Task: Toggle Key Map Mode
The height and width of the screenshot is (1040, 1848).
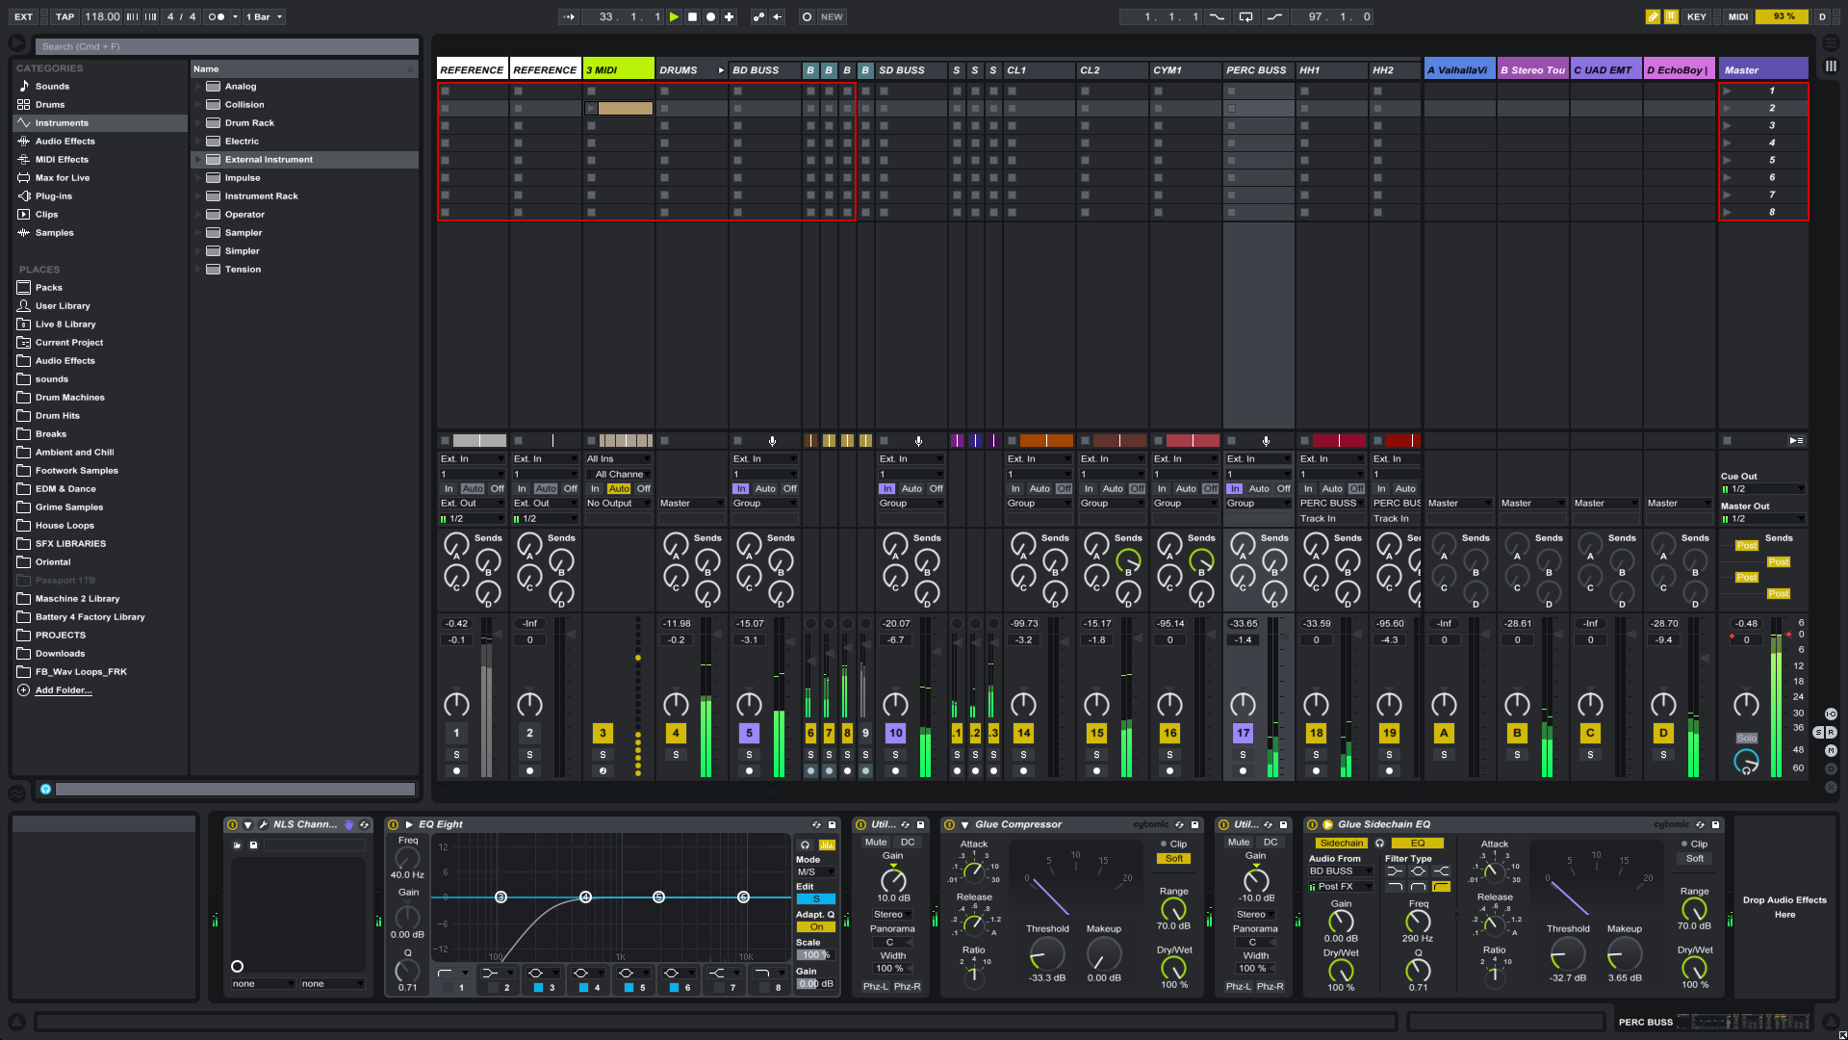Action: pyautogui.click(x=1696, y=16)
